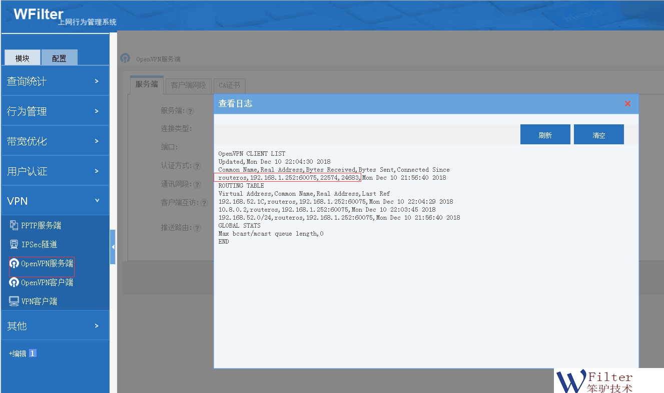The height and width of the screenshot is (393, 664).
Task: Click the IPSec隧道 icon
Action: (14, 245)
